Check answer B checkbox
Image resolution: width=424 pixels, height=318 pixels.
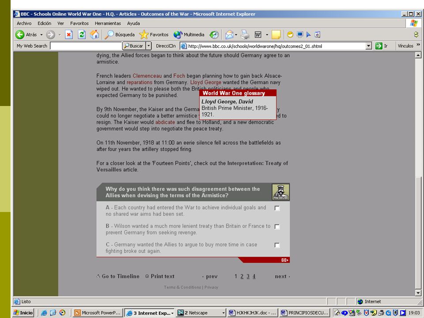[x=277, y=227]
